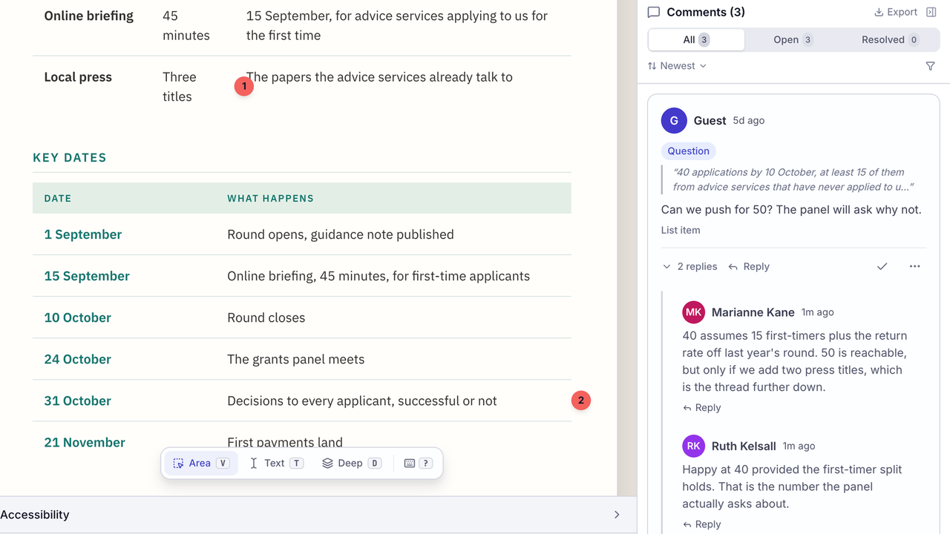The height and width of the screenshot is (534, 950).
Task: Open comment marker 1 beside Local press
Action: [243, 86]
